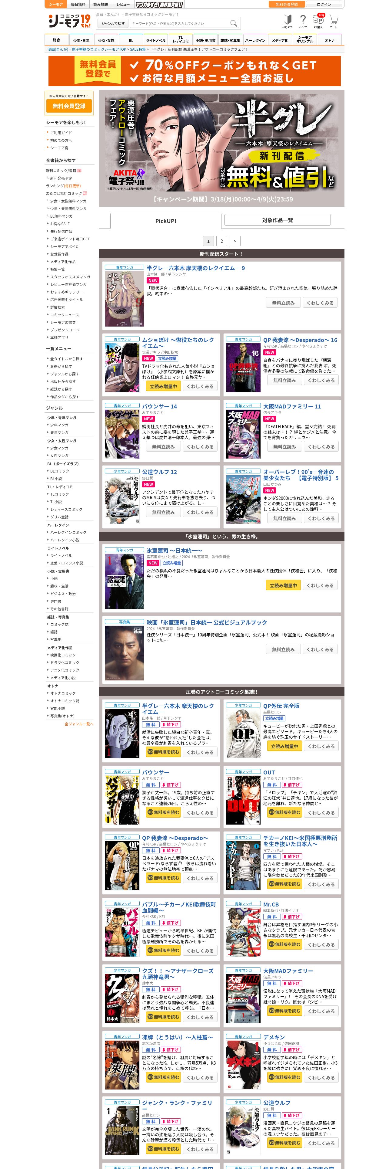Screen dimensions: 389x1169
Task: Open the お得なSALE sidebar link
Action: 60,224
